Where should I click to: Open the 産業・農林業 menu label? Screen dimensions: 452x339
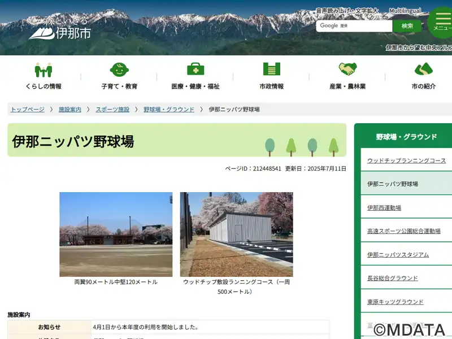[347, 86]
